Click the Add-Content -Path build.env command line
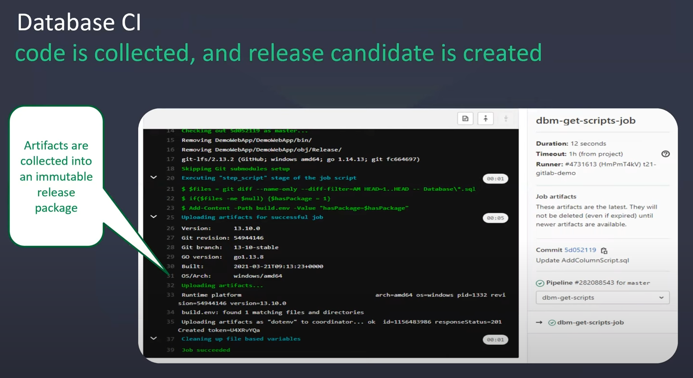693x378 pixels. pos(295,208)
